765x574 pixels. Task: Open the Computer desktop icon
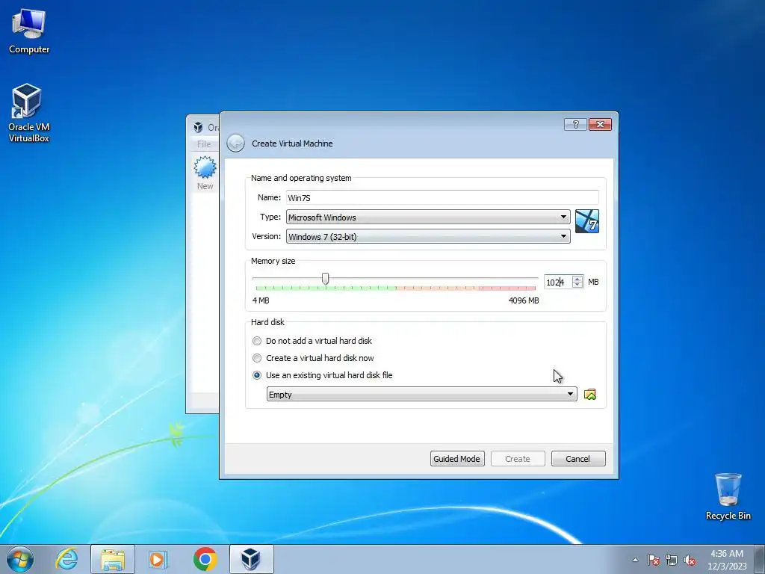pos(29,31)
